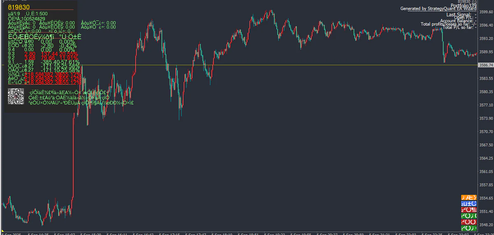Click the upper green button, fourth in stack
494x235 pixels.
468,216
